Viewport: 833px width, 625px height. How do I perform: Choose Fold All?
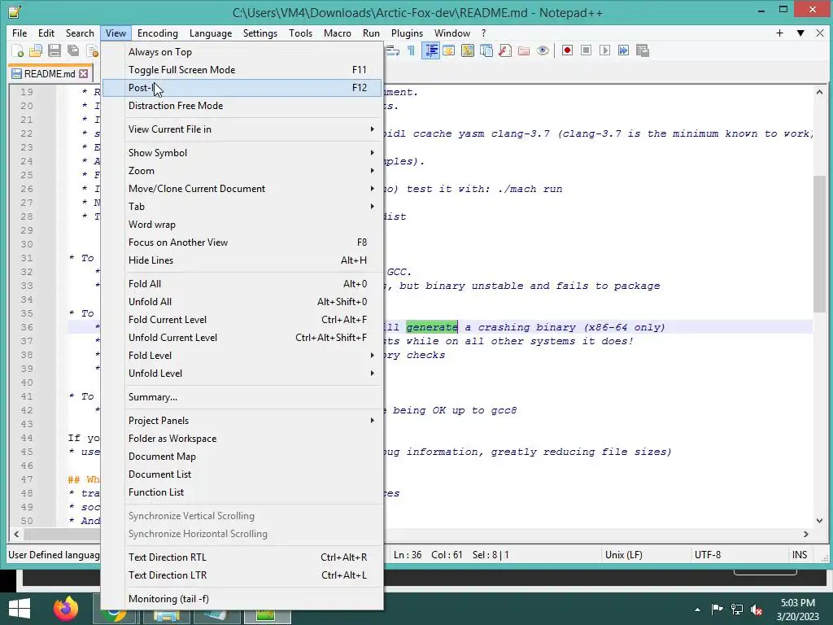pos(242,284)
